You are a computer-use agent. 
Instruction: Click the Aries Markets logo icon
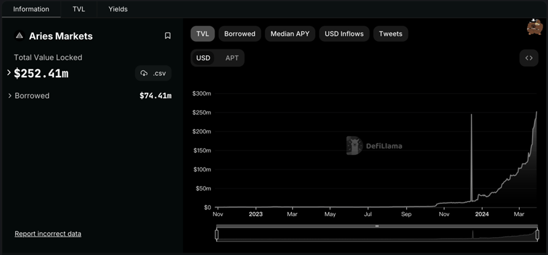coord(20,35)
